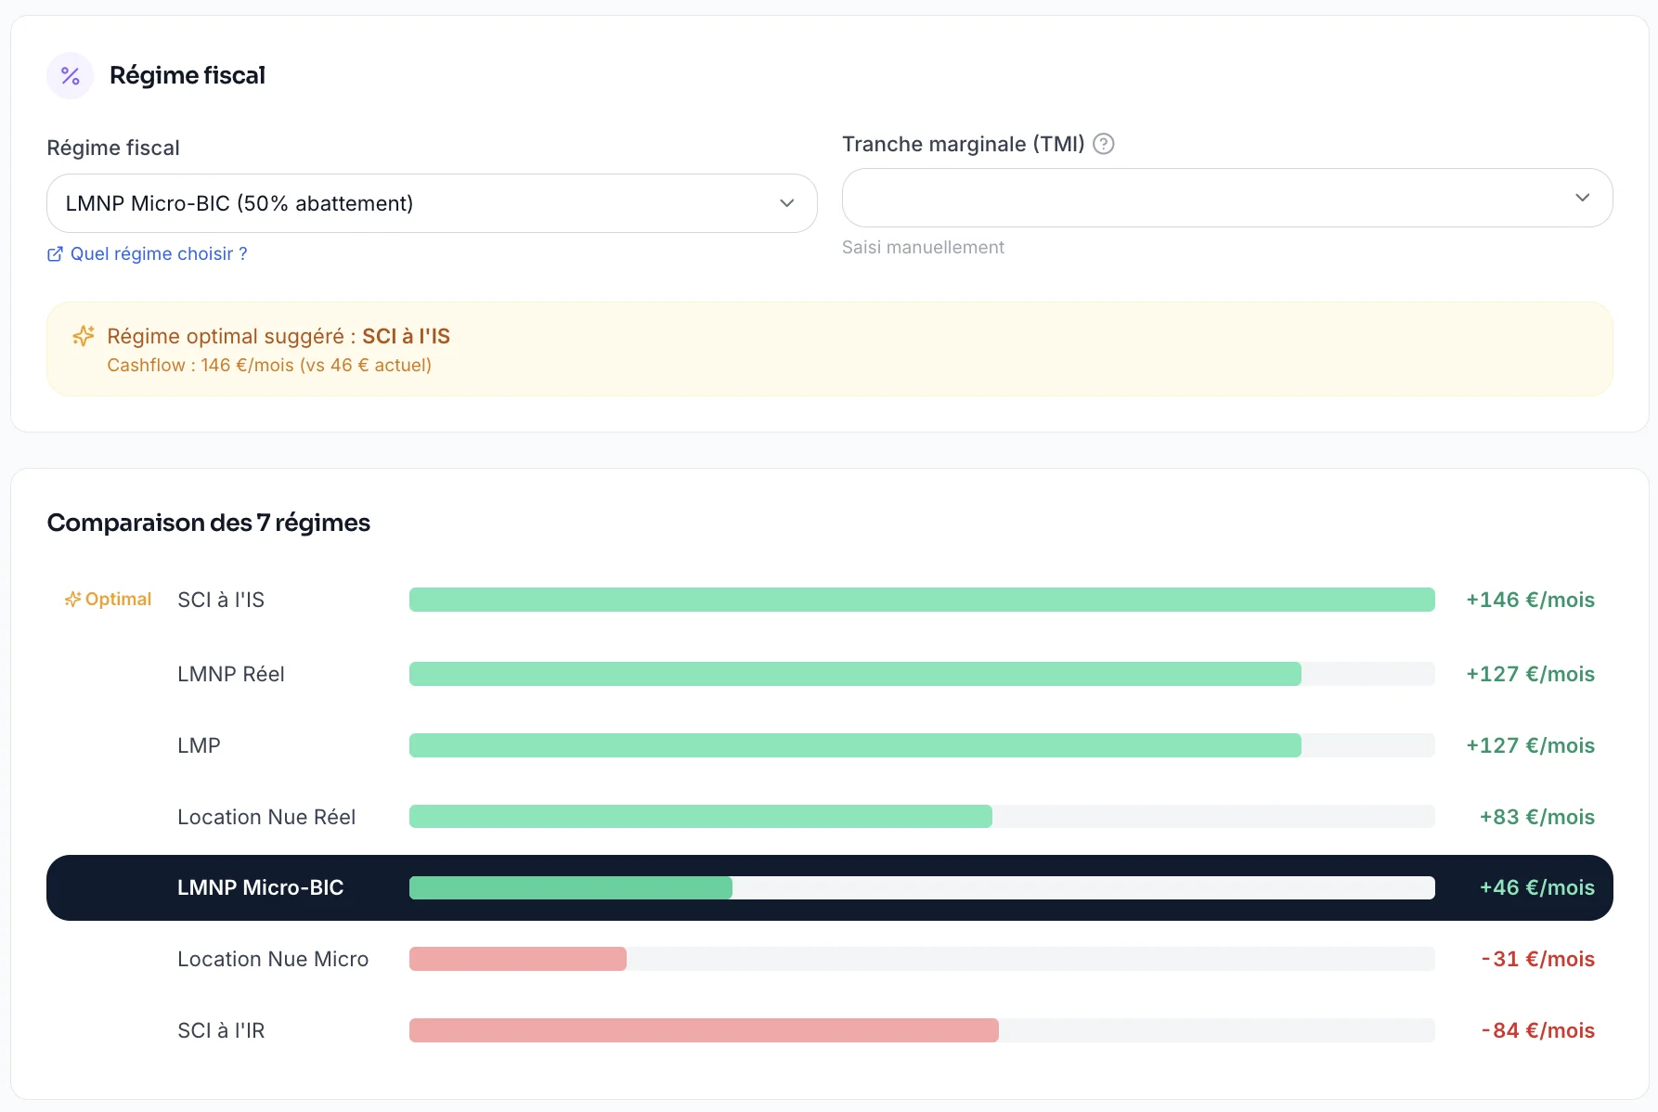Image resolution: width=1658 pixels, height=1112 pixels.
Task: Expand the Tranche marginale (TMI) dropdown
Action: 1227,198
